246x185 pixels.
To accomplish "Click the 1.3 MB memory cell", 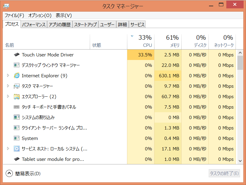I will coord(168,128).
